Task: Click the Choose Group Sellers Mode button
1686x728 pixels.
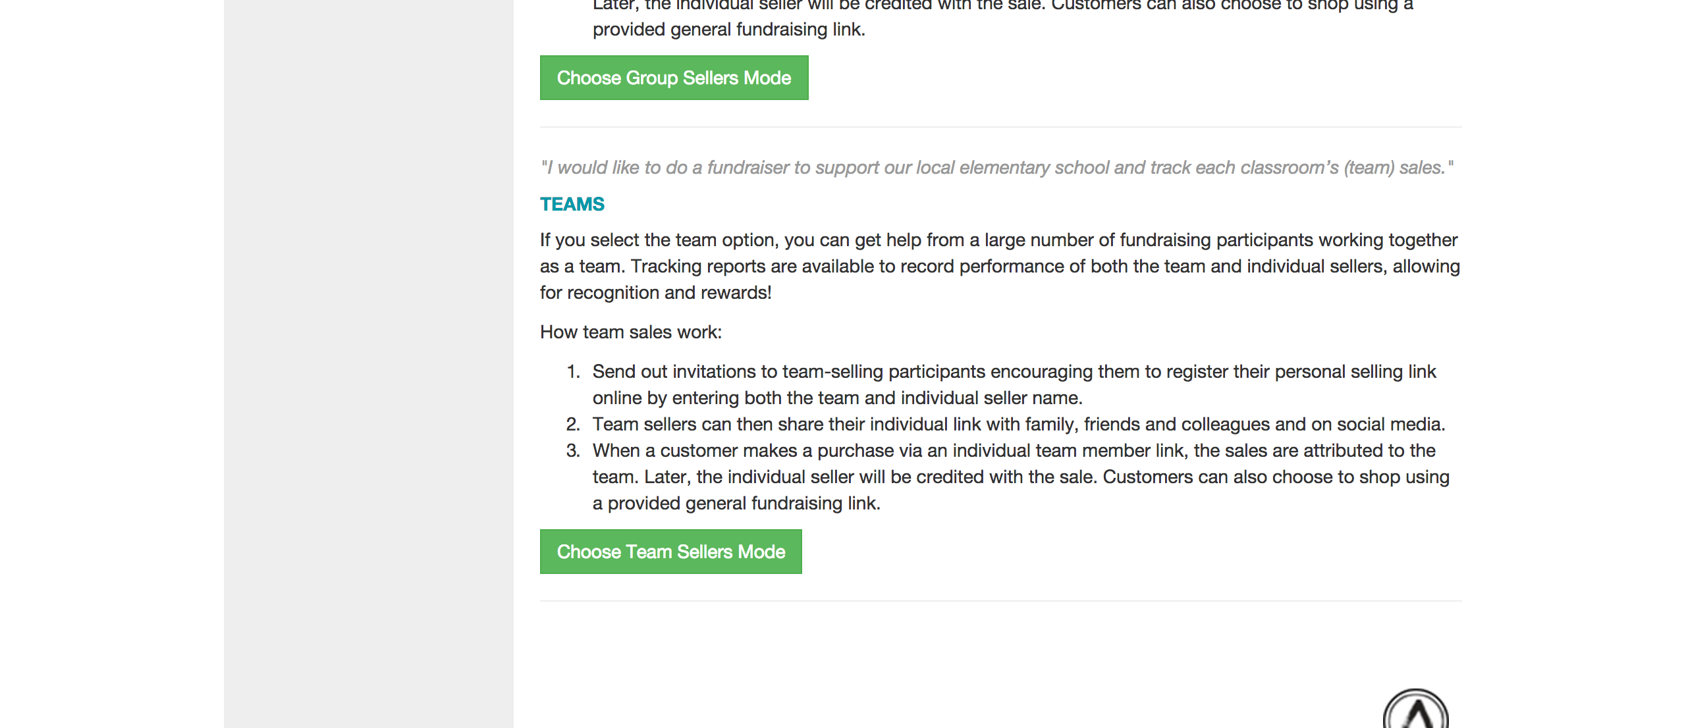Action: (674, 78)
